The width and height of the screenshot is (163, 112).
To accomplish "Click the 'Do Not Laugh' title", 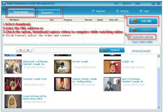I will pyautogui.click(x=80, y=62).
